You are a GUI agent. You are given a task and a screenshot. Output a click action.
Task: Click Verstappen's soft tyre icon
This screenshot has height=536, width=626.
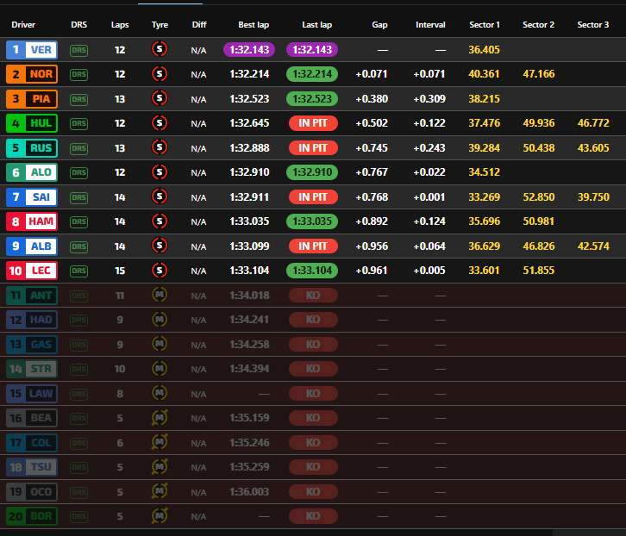(160, 50)
